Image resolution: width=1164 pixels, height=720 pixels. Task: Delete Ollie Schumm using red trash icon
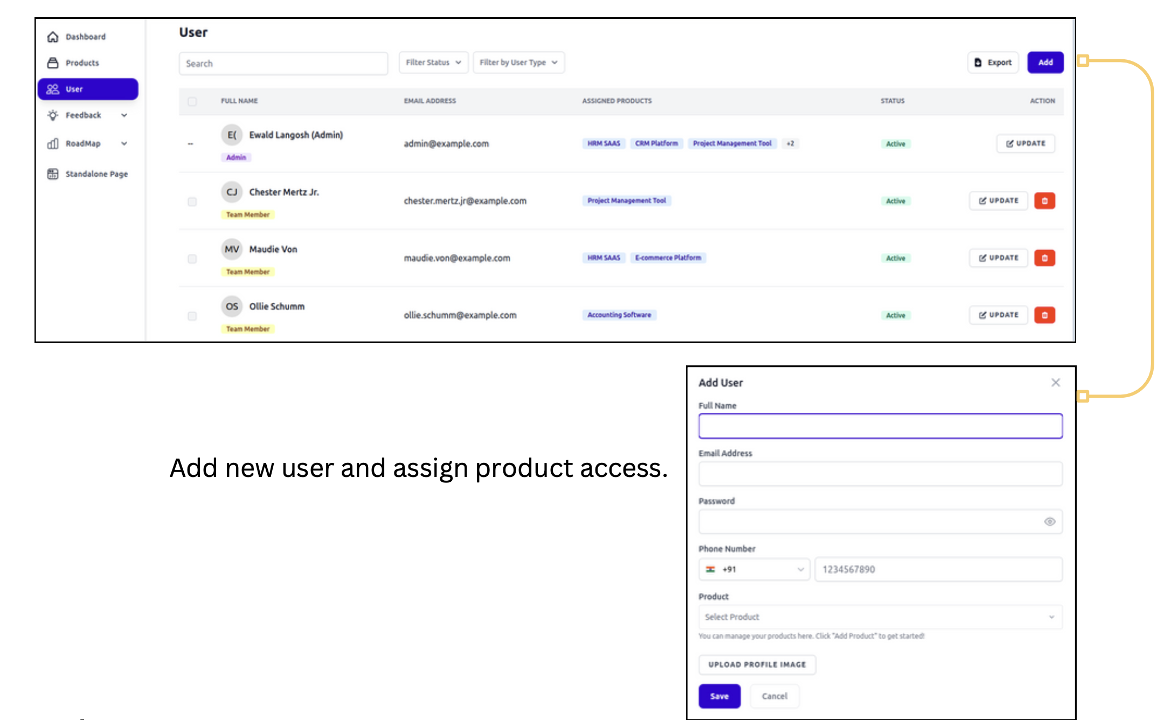[1044, 315]
